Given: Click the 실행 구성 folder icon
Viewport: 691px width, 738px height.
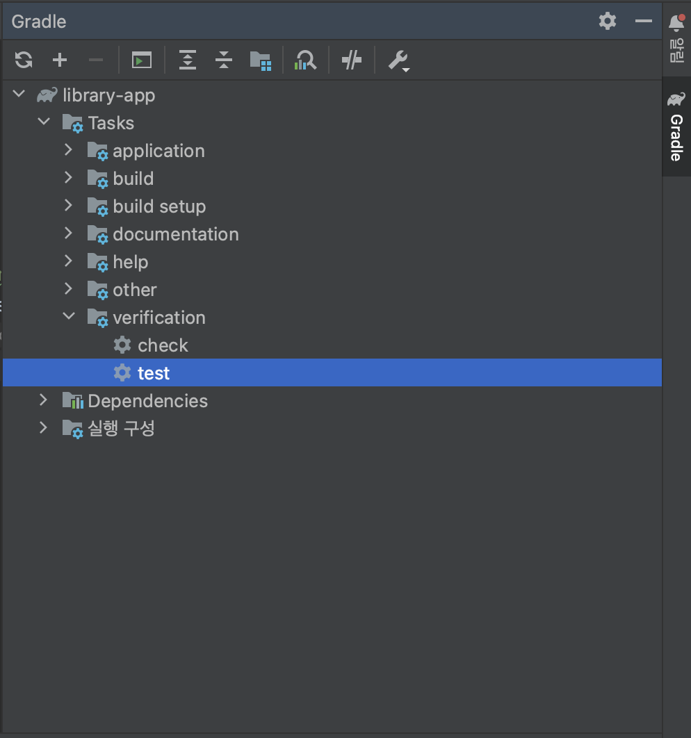Looking at the screenshot, I should [73, 429].
